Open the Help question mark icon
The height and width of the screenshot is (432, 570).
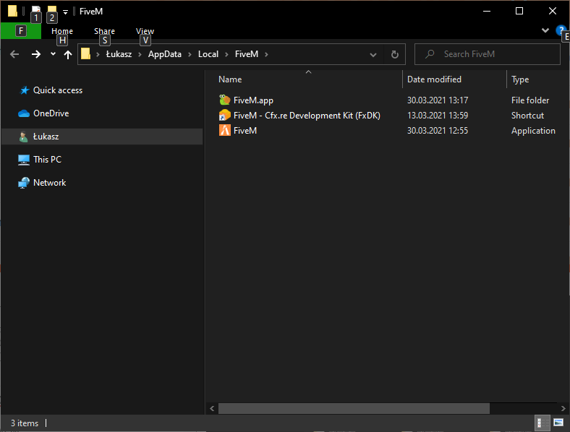click(x=561, y=30)
